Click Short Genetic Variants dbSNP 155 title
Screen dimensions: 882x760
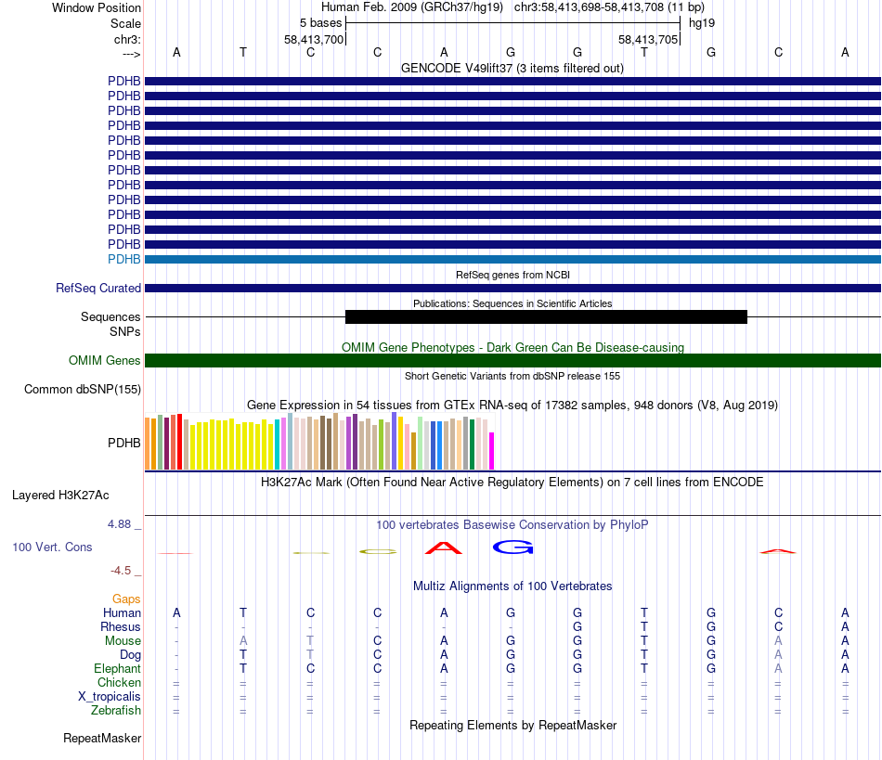[x=512, y=376]
